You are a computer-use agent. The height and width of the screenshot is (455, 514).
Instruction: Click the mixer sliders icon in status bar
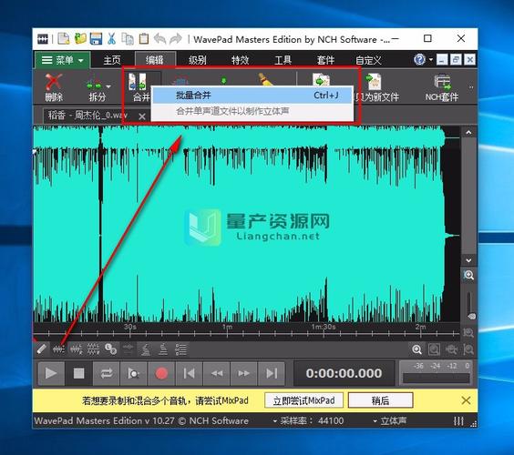458,421
